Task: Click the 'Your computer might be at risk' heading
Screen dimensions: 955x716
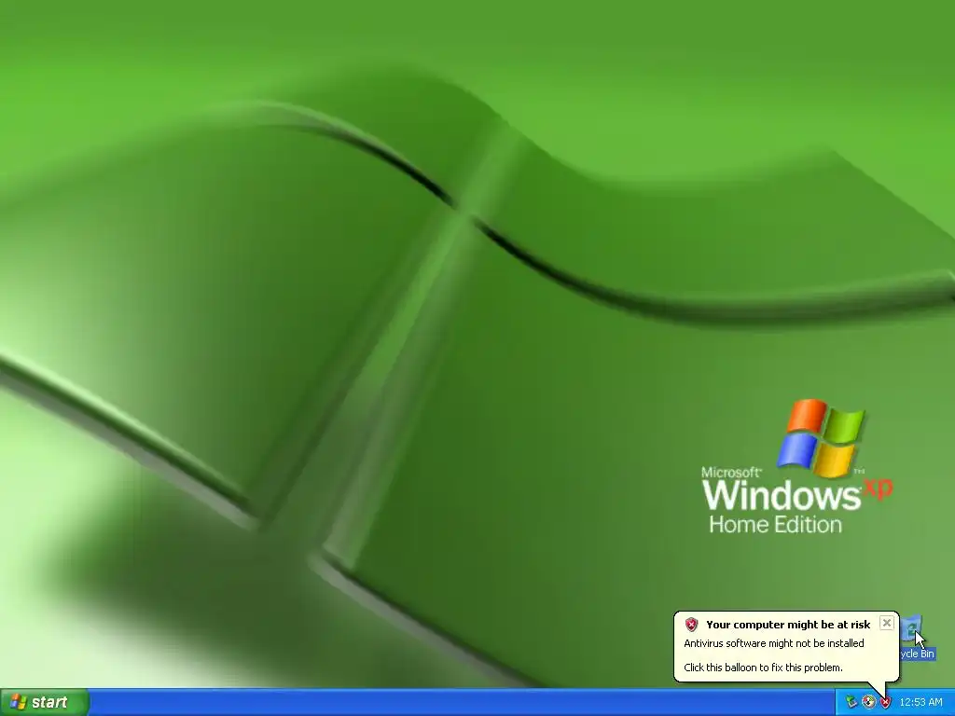Action: tap(788, 624)
